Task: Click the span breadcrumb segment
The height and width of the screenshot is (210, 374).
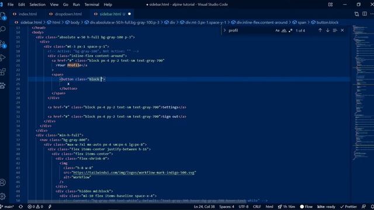Action: 302,22
